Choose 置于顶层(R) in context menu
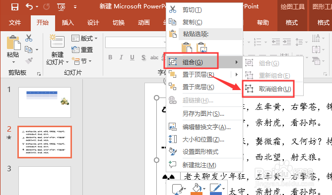The height and width of the screenshot is (195, 332). tap(199, 75)
